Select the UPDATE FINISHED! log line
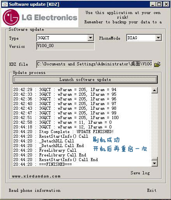This screenshot has width=171, height=200. [63, 132]
